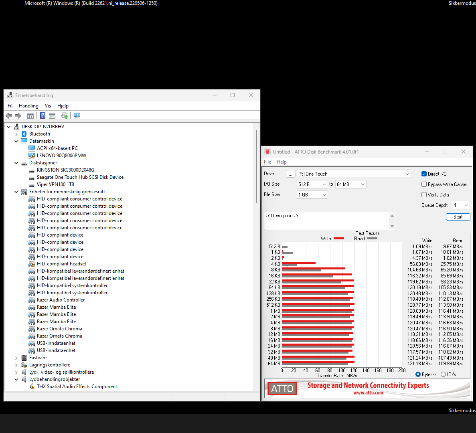
Task: Expand the Fastvare tree node
Action: pyautogui.click(x=16, y=358)
